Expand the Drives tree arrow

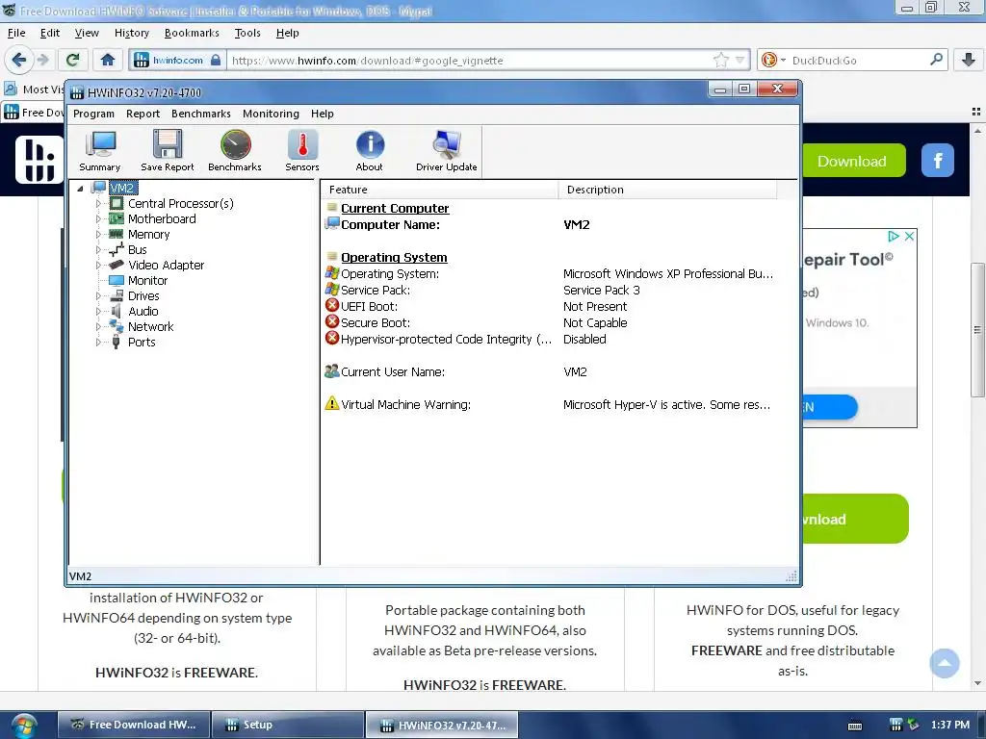[98, 296]
